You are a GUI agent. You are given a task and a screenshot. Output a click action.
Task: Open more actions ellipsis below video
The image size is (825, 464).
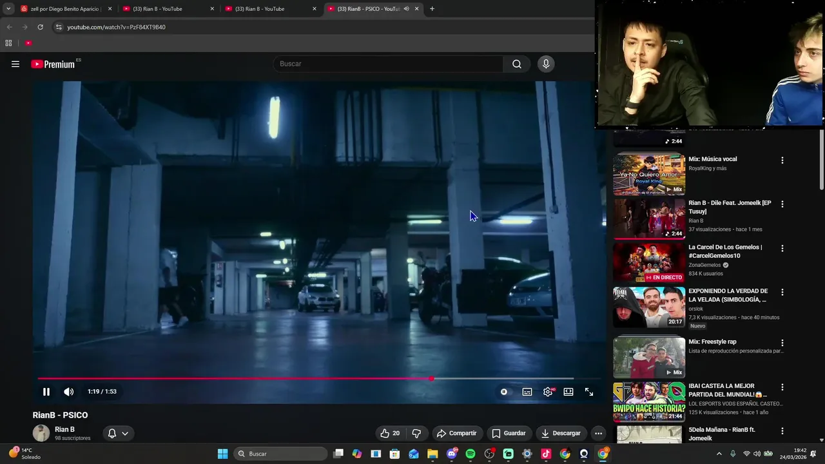(x=599, y=433)
